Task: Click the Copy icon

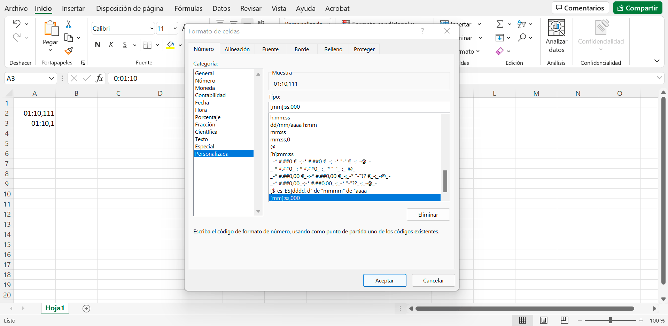Action: (x=69, y=38)
